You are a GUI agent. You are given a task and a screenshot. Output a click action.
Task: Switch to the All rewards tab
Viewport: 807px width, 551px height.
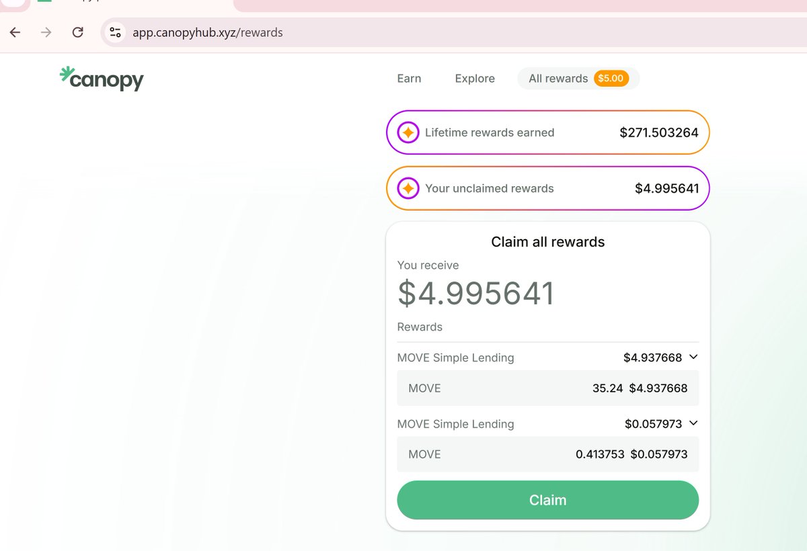(x=558, y=78)
